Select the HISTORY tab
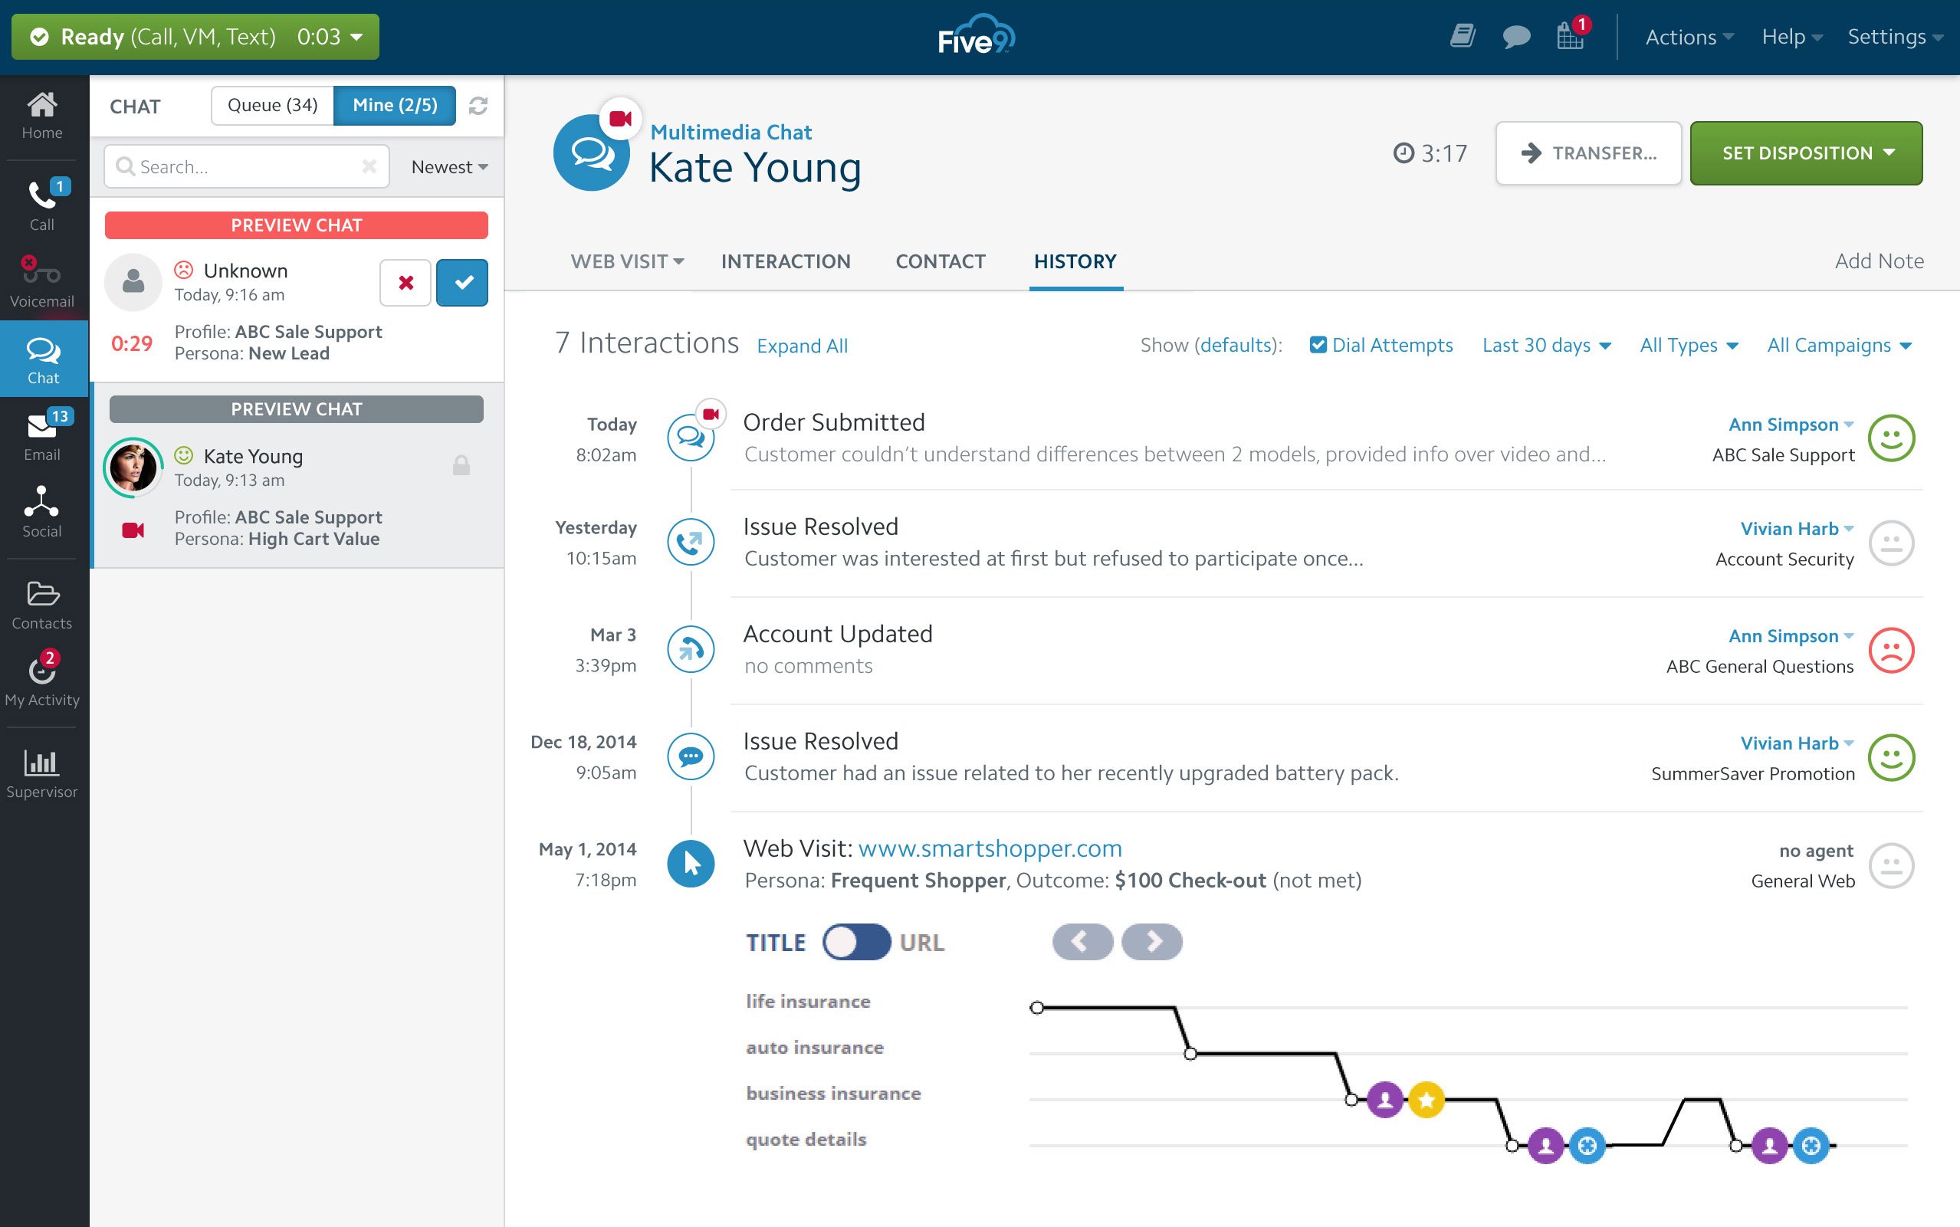Screen dimensions: 1960x1227 point(1075,261)
